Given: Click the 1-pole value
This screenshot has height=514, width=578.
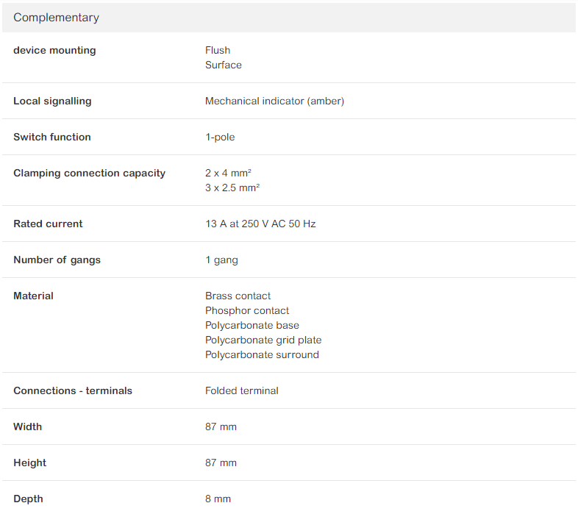Looking at the screenshot, I should click(x=220, y=138).
